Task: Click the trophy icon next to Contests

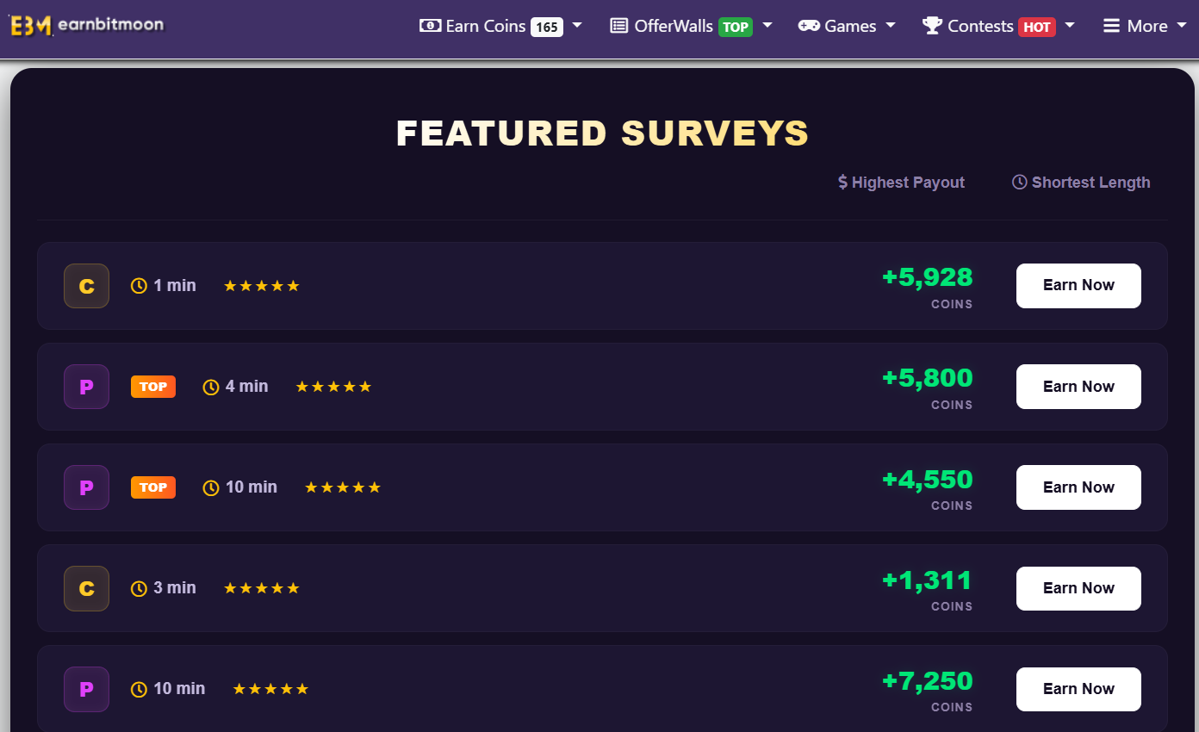Action: click(x=932, y=26)
